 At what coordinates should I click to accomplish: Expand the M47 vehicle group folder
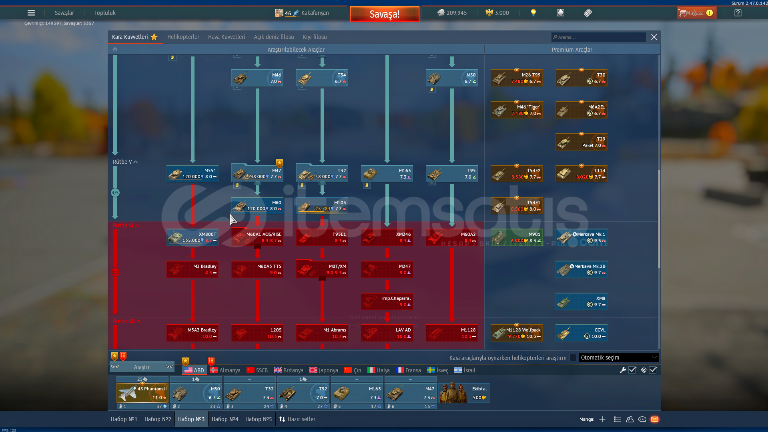(257, 174)
